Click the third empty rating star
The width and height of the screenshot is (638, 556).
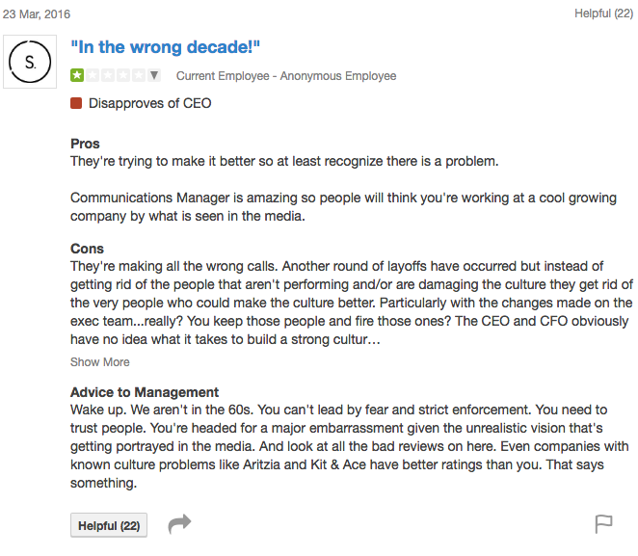(x=106, y=75)
